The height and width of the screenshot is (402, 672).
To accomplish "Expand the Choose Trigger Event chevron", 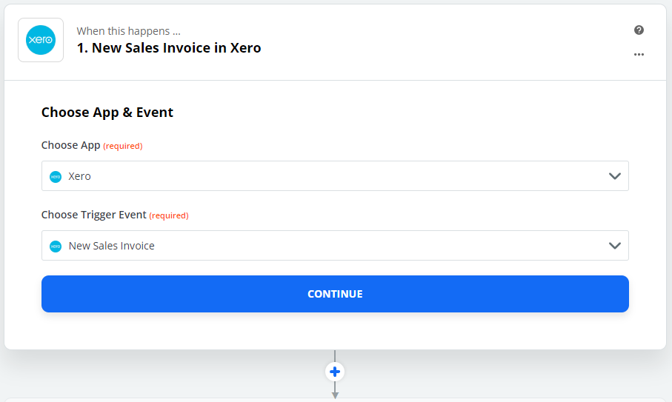I will coord(614,246).
